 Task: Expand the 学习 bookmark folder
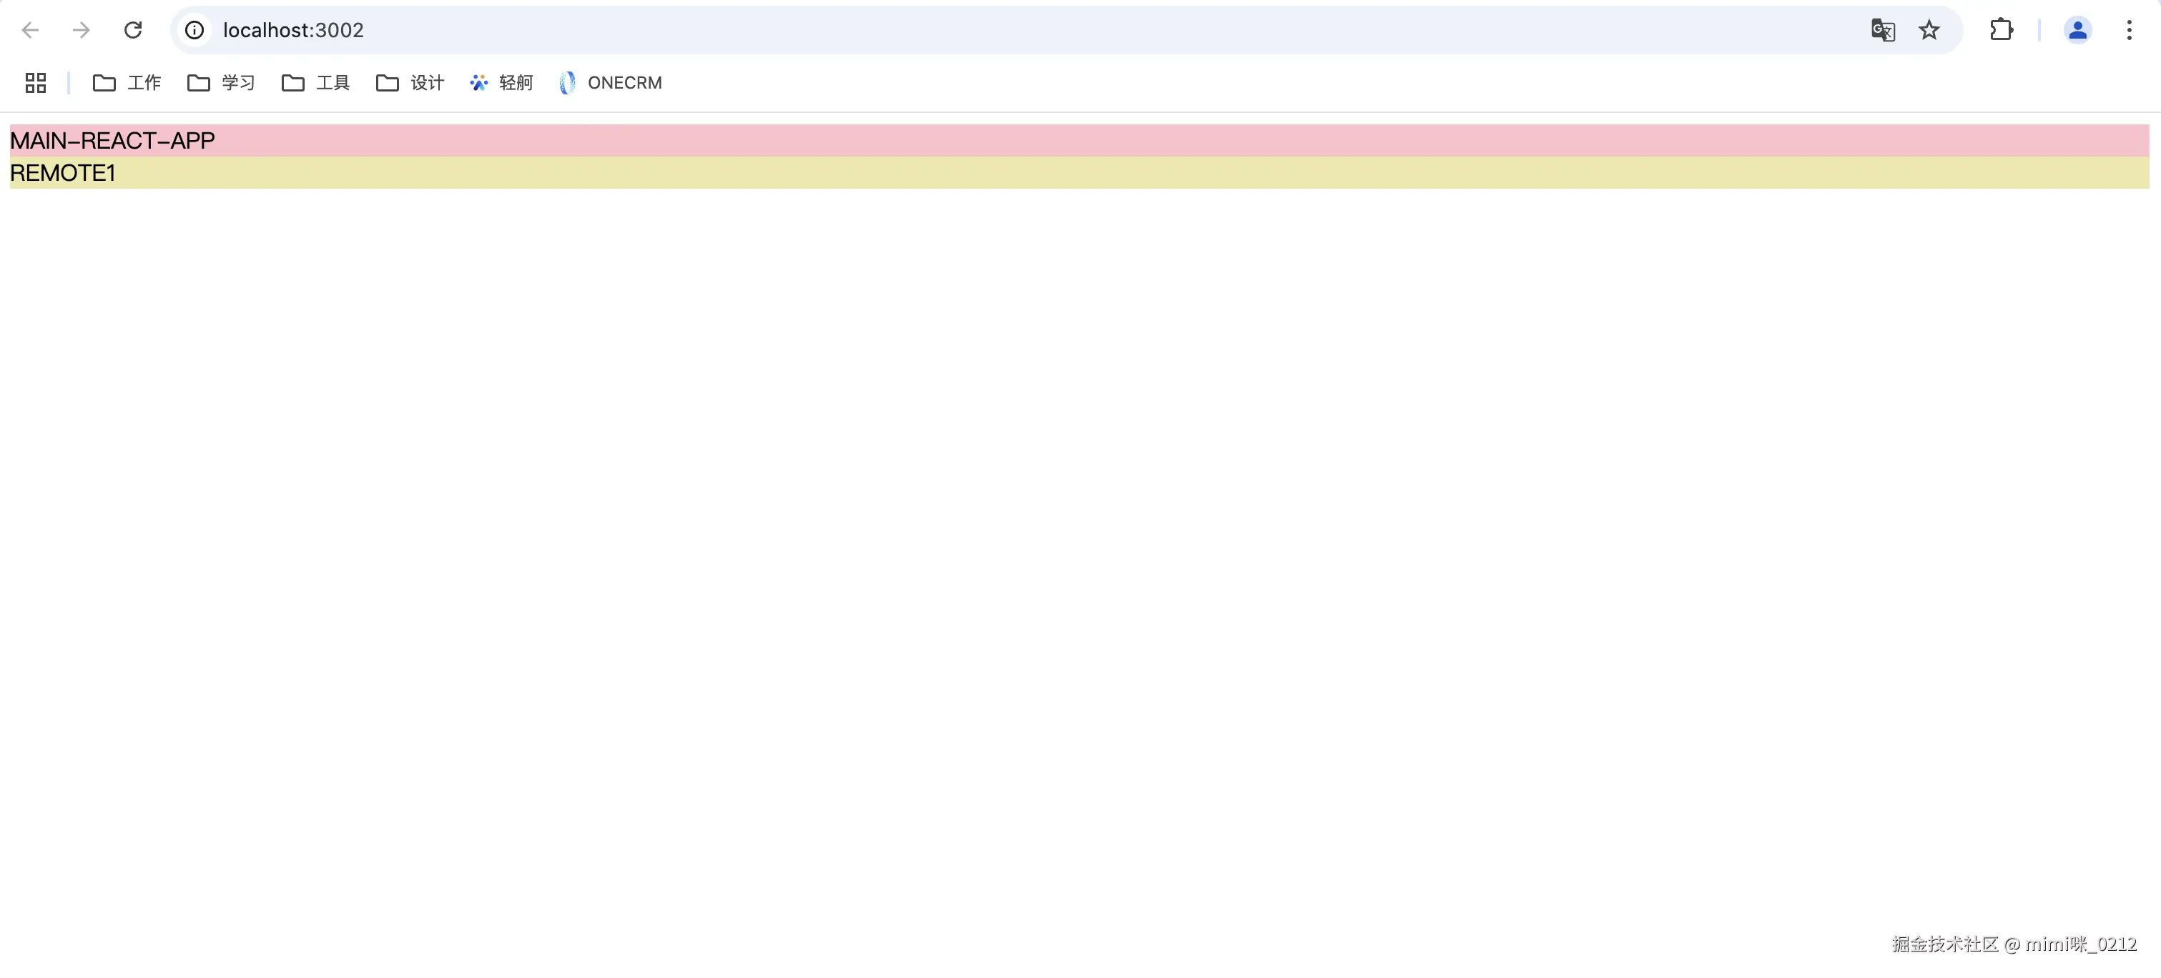coord(221,82)
